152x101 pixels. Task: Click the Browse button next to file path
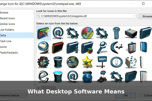click(145, 16)
